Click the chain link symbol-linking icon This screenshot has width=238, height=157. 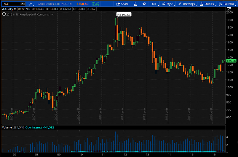tap(30, 4)
